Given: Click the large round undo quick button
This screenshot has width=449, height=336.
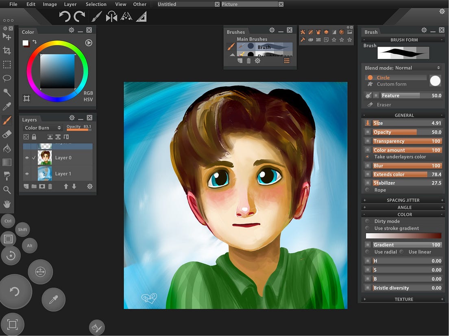Looking at the screenshot, I should (15, 291).
